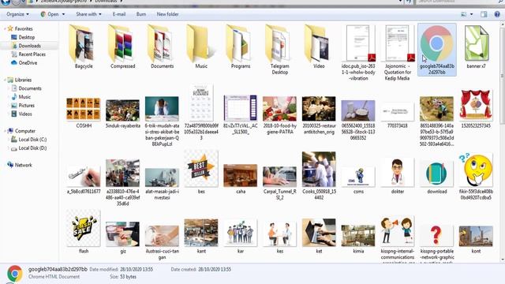Open Downloads in the Favorites sidebar
Screen dimensions: 505x284
(29, 46)
